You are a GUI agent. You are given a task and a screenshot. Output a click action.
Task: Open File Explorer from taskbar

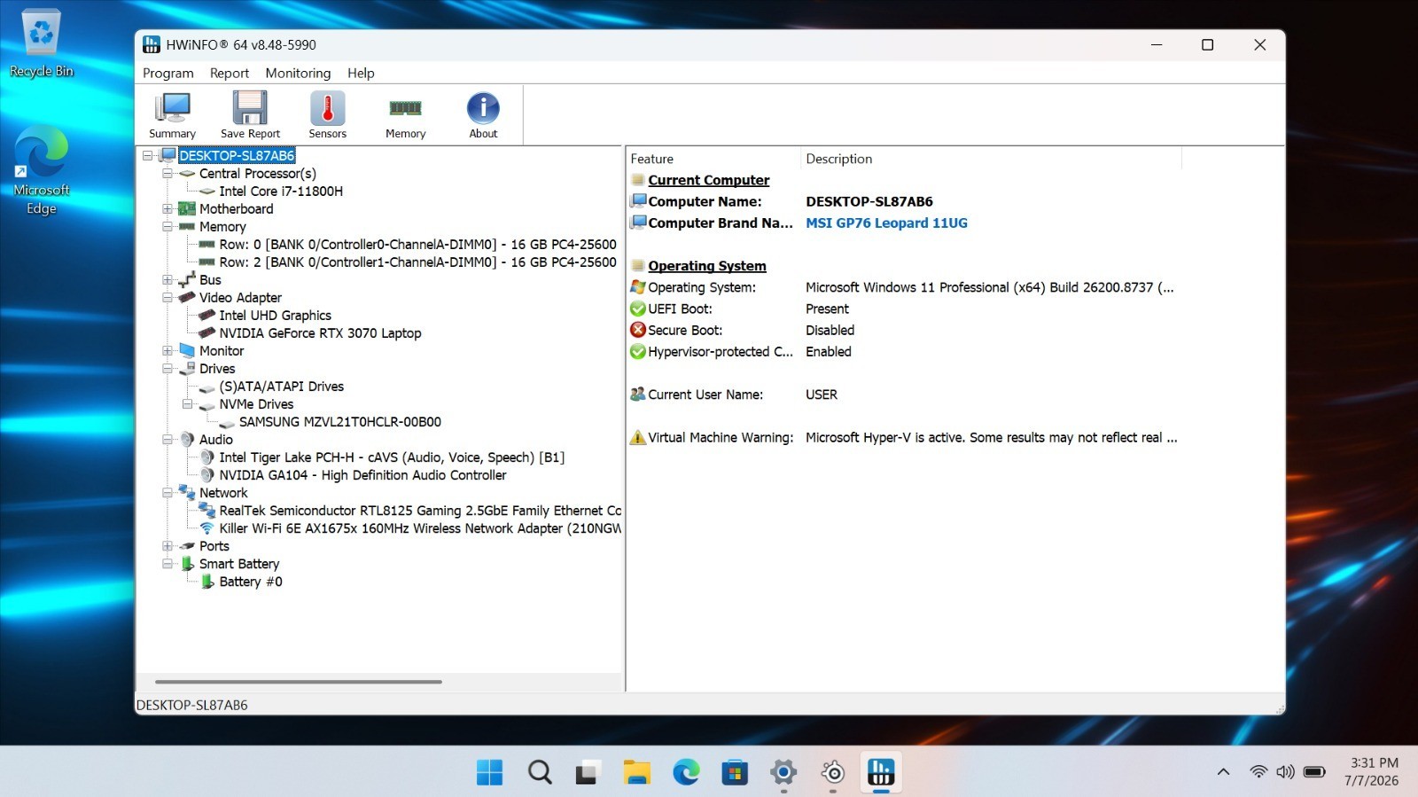click(636, 772)
